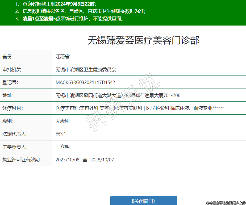
Task: Click the 执业许可证有效期 row label
Action: click(x=22, y=160)
